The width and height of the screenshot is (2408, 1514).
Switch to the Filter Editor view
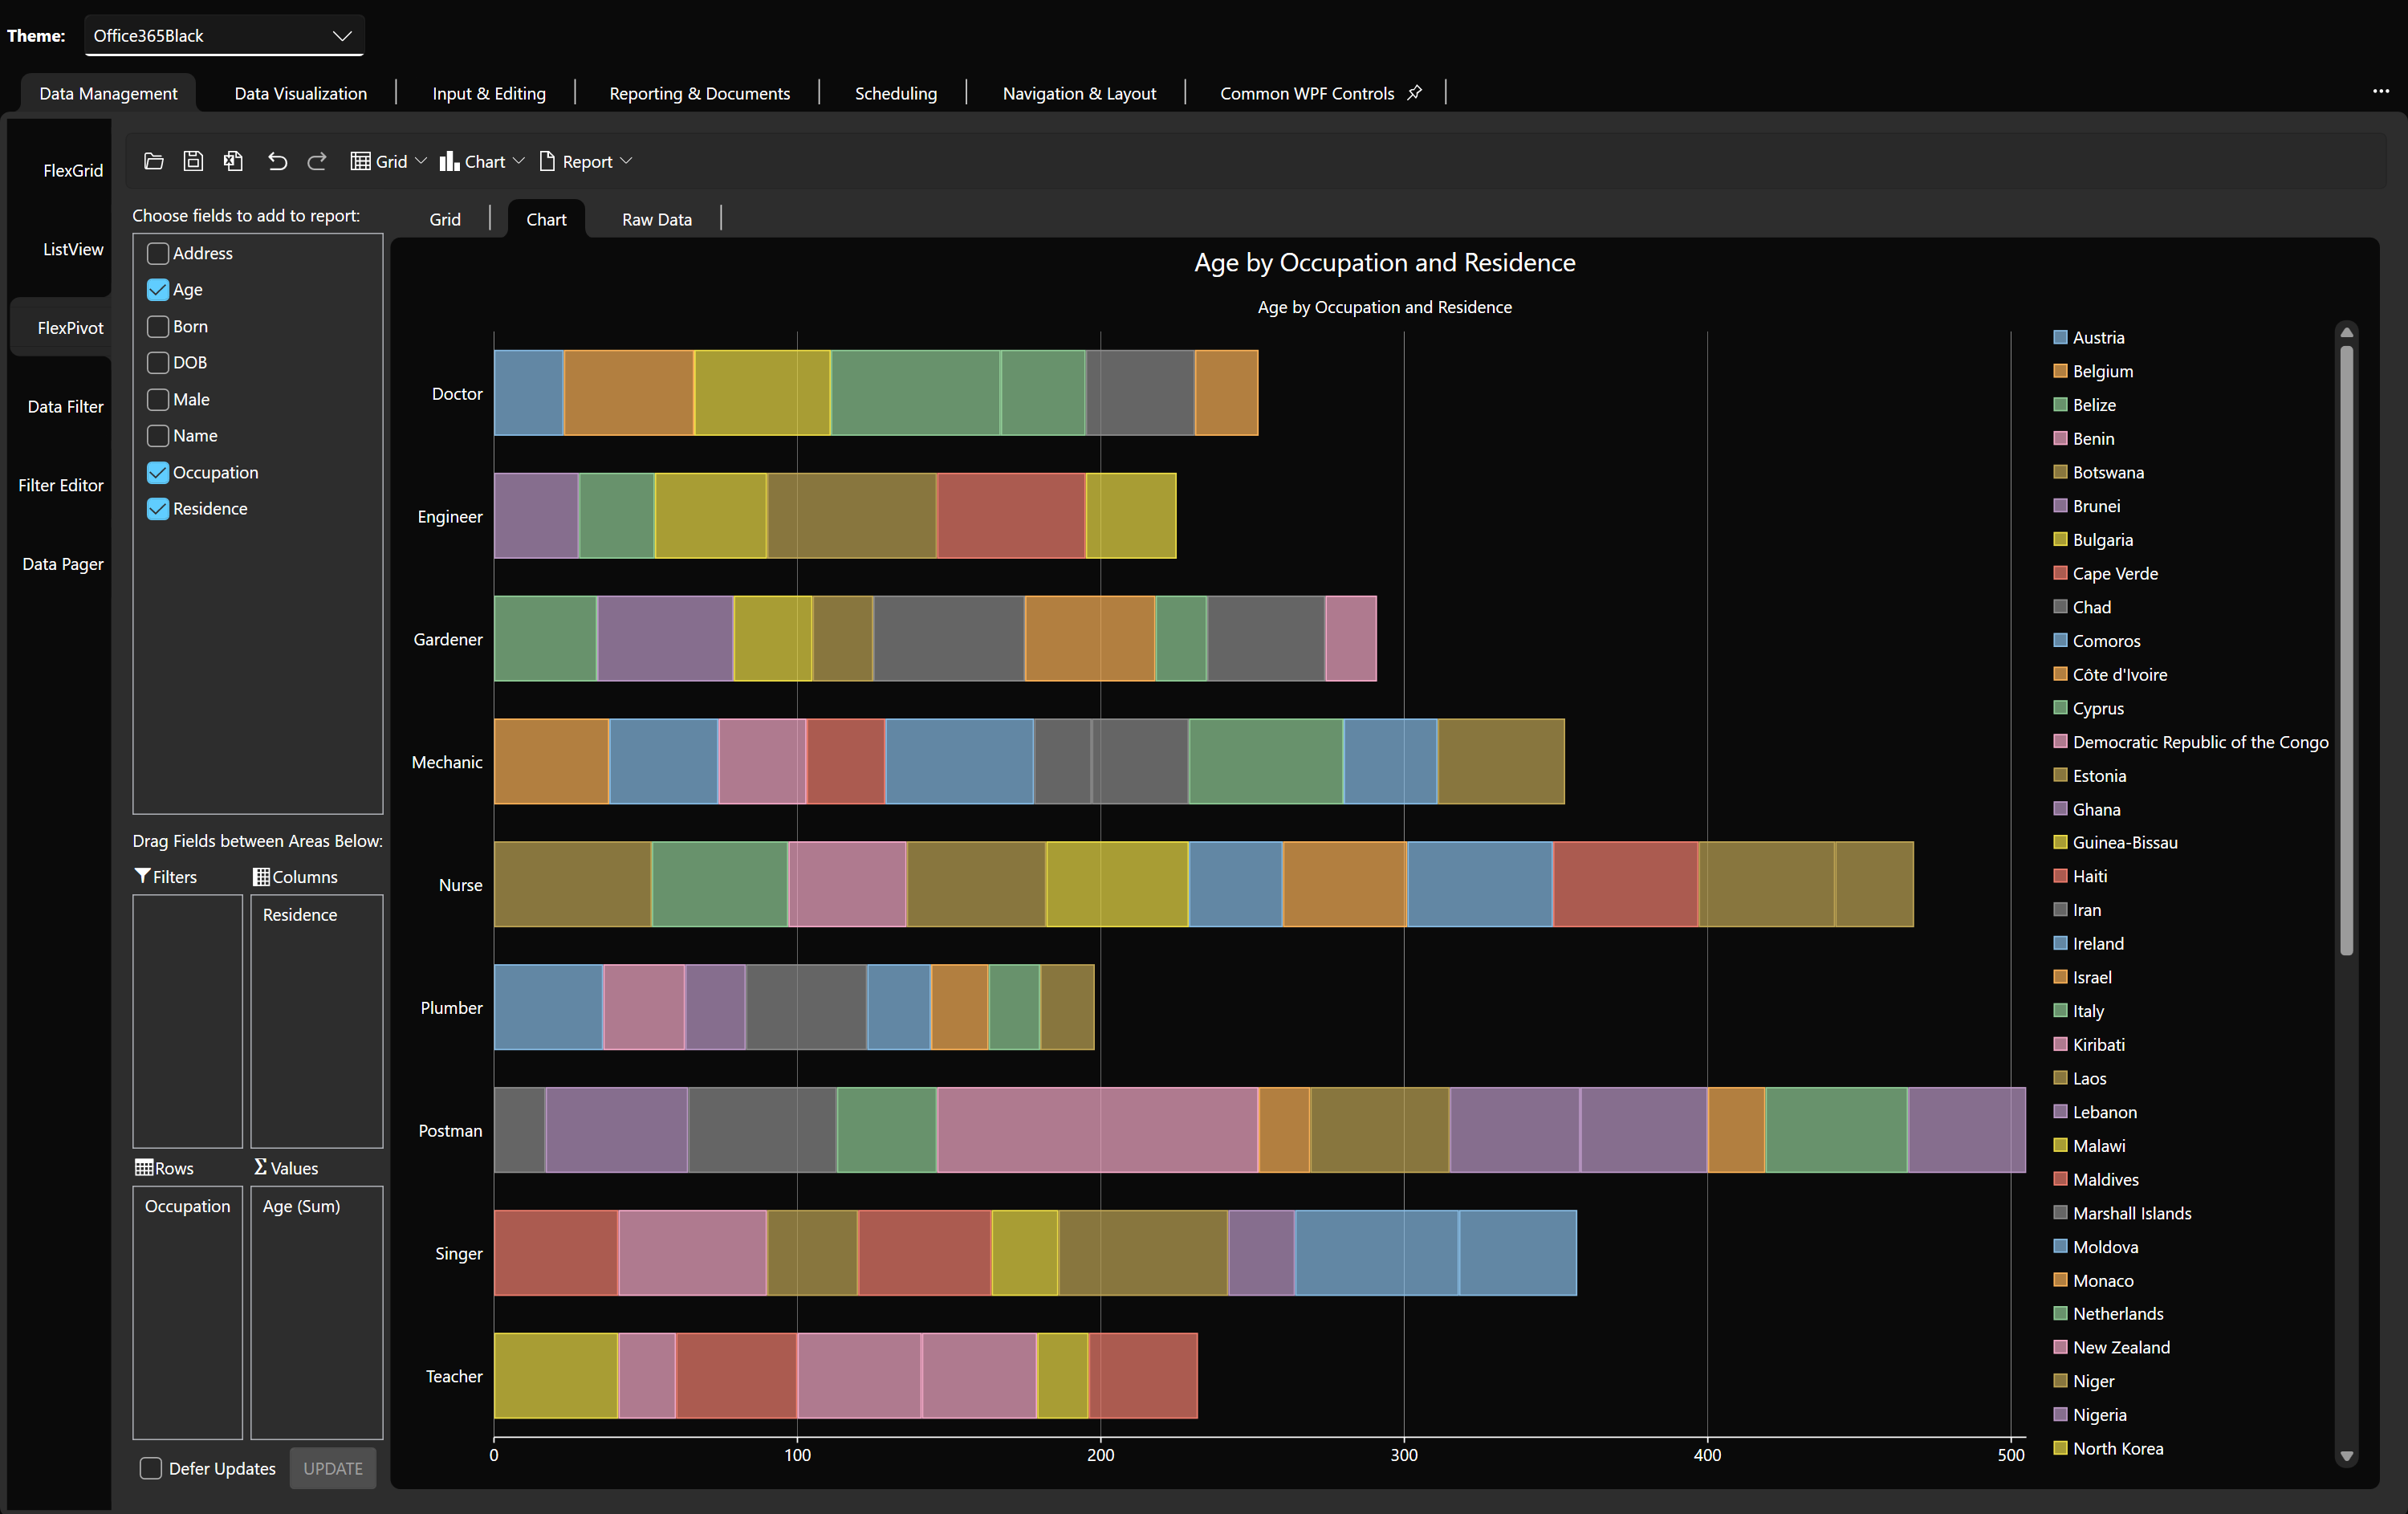pyautogui.click(x=60, y=485)
